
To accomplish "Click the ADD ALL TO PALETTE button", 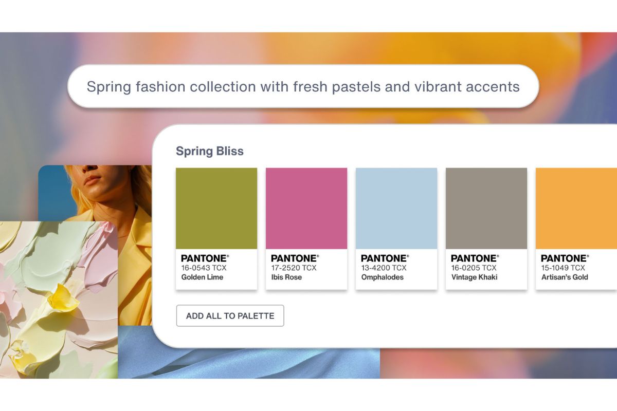I will tap(229, 315).
